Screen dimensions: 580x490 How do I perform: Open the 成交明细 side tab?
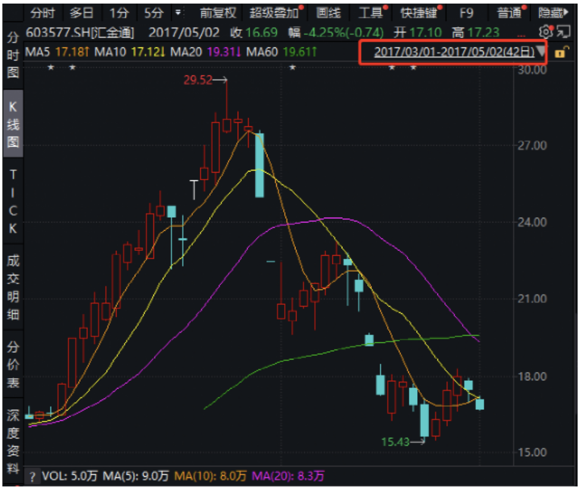point(12,287)
